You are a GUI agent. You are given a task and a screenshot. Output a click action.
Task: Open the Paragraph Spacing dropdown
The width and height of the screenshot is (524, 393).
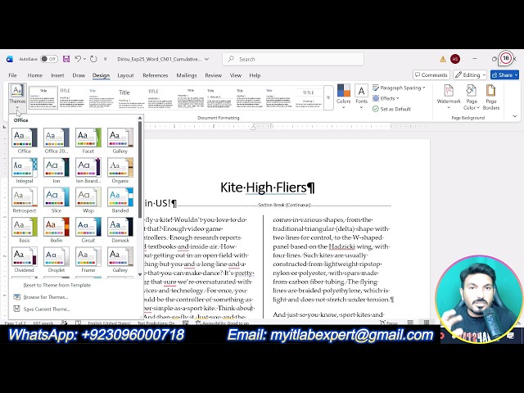pyautogui.click(x=399, y=88)
